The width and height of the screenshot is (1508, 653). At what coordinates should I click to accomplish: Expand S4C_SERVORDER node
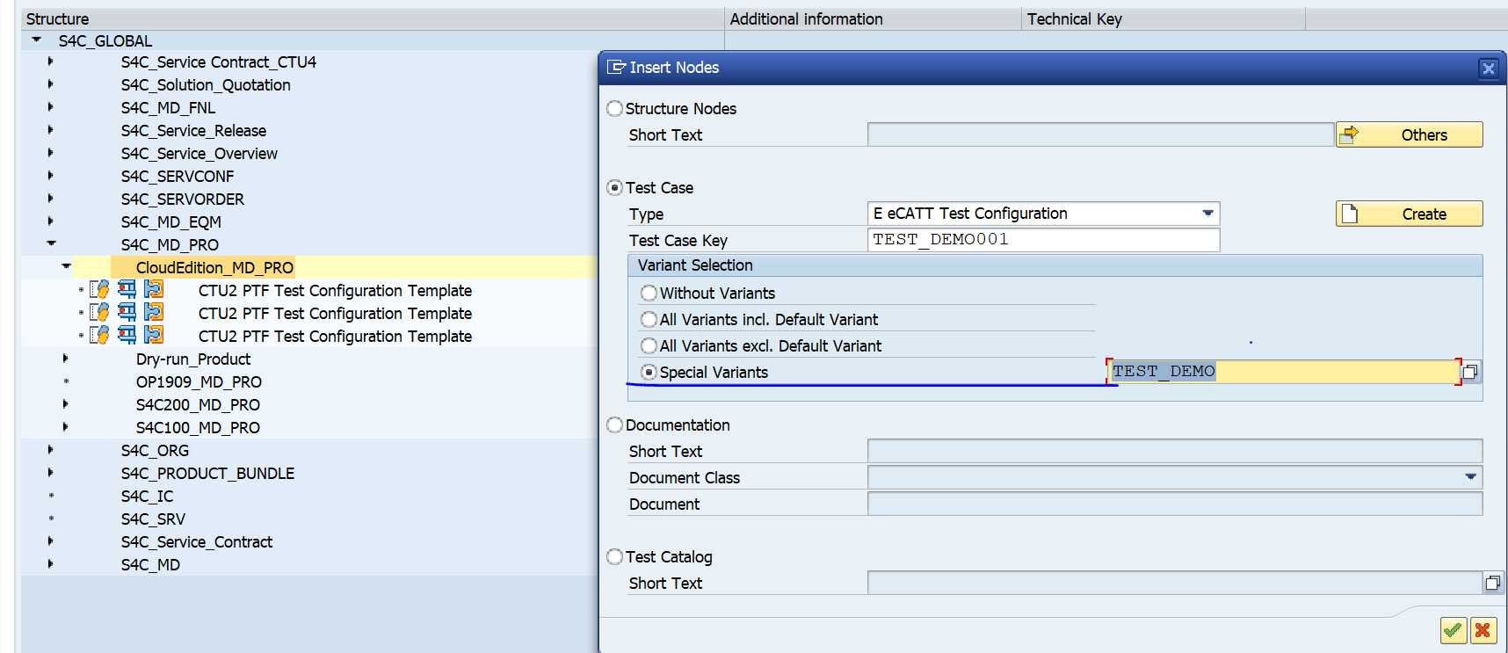[x=50, y=199]
